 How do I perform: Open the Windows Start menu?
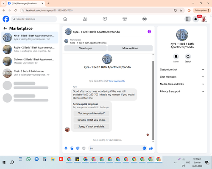(4, 162)
